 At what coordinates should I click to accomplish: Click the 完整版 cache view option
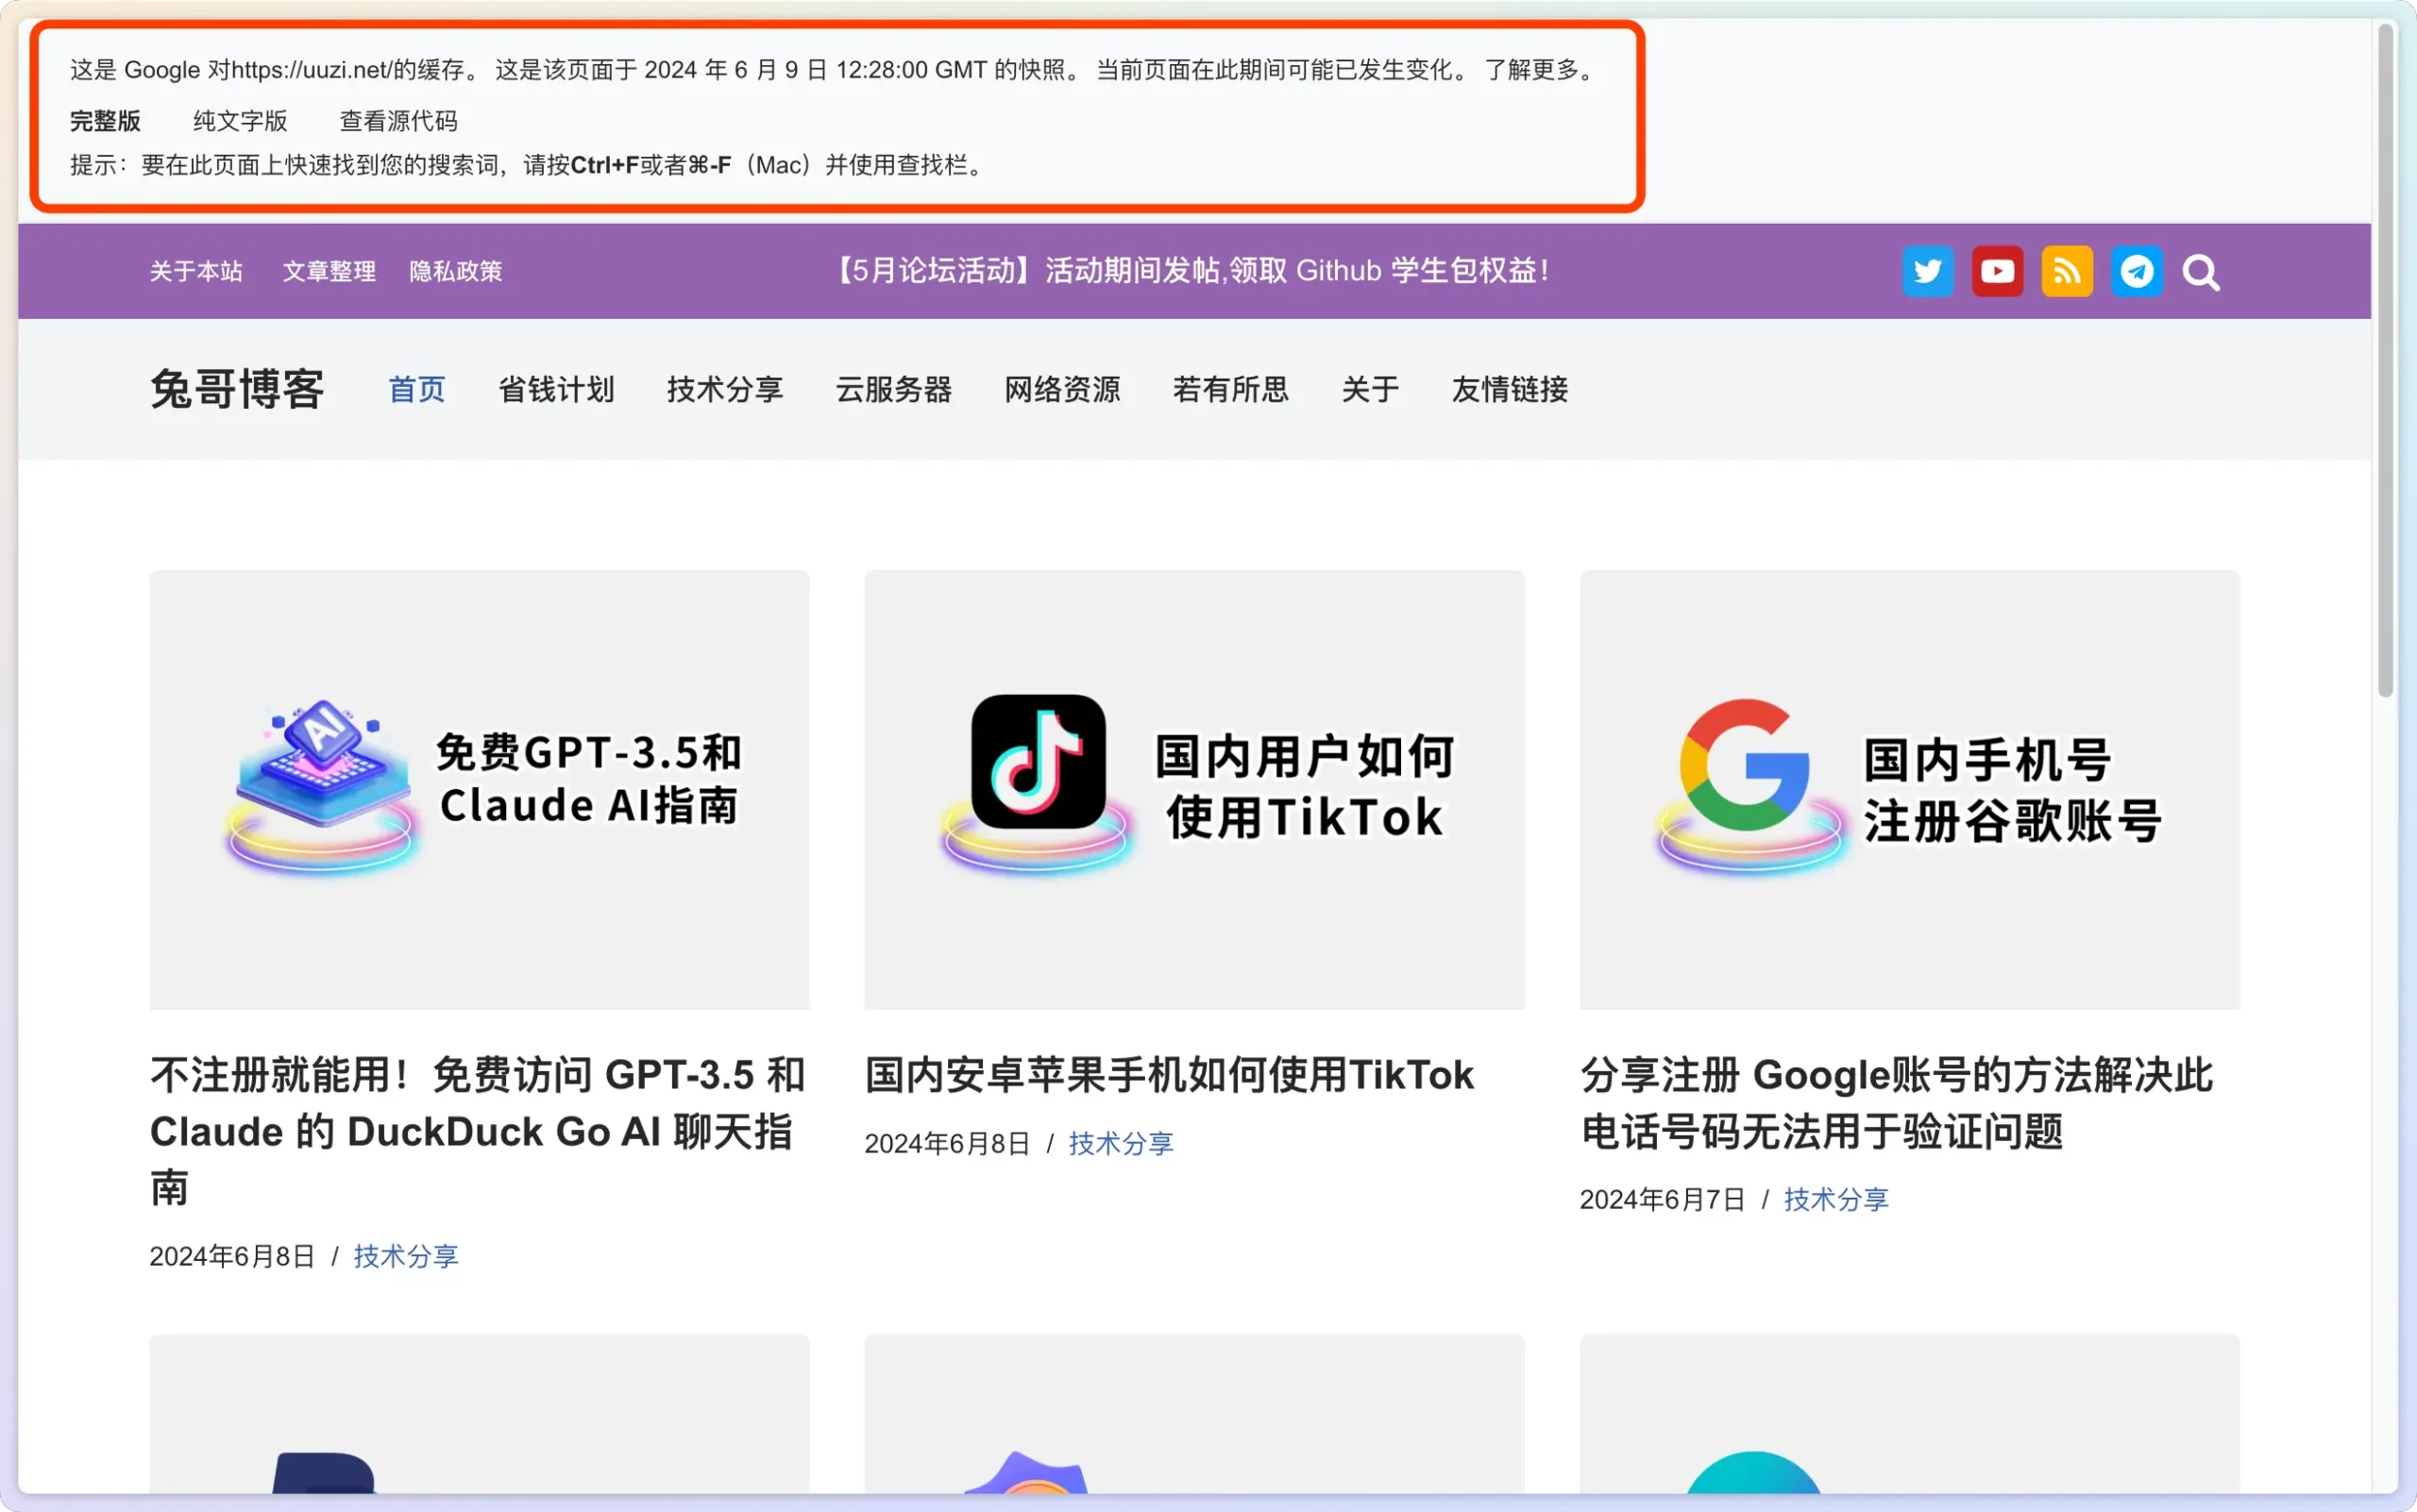tap(105, 121)
